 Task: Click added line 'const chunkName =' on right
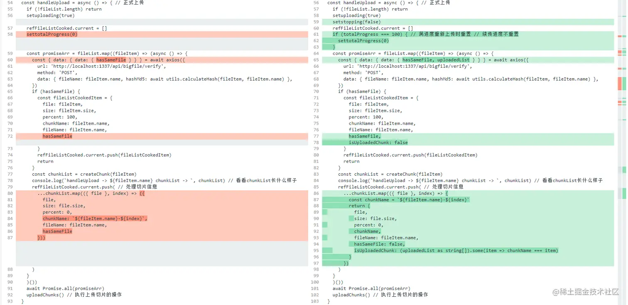[409, 200]
